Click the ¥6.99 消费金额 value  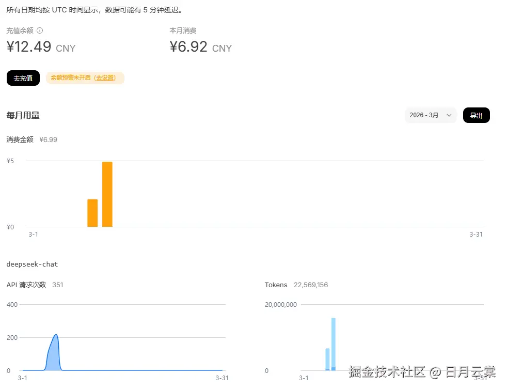pyautogui.click(x=48, y=139)
